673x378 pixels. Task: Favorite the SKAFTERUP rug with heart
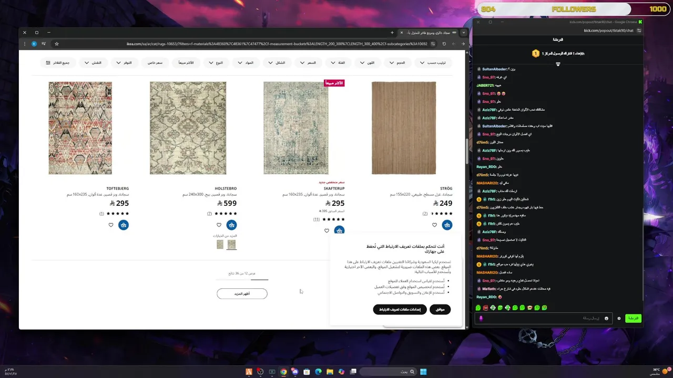click(x=327, y=230)
